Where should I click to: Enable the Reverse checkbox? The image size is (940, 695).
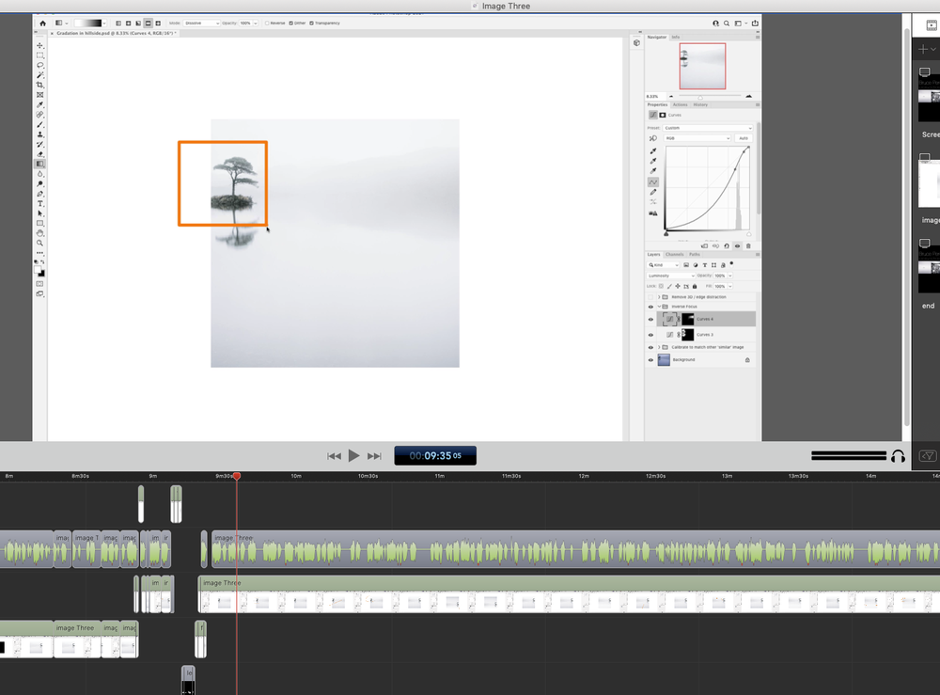(267, 24)
